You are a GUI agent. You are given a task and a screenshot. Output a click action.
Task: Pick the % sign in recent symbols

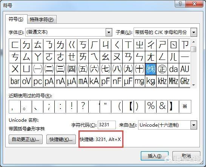pyautogui.click(x=151, y=106)
